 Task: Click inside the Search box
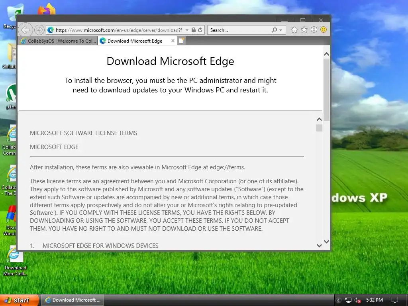click(x=239, y=30)
